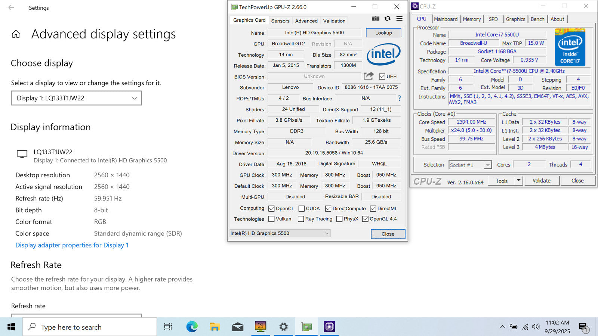Go back with the Settings arrow
The image size is (598, 336).
(x=11, y=7)
